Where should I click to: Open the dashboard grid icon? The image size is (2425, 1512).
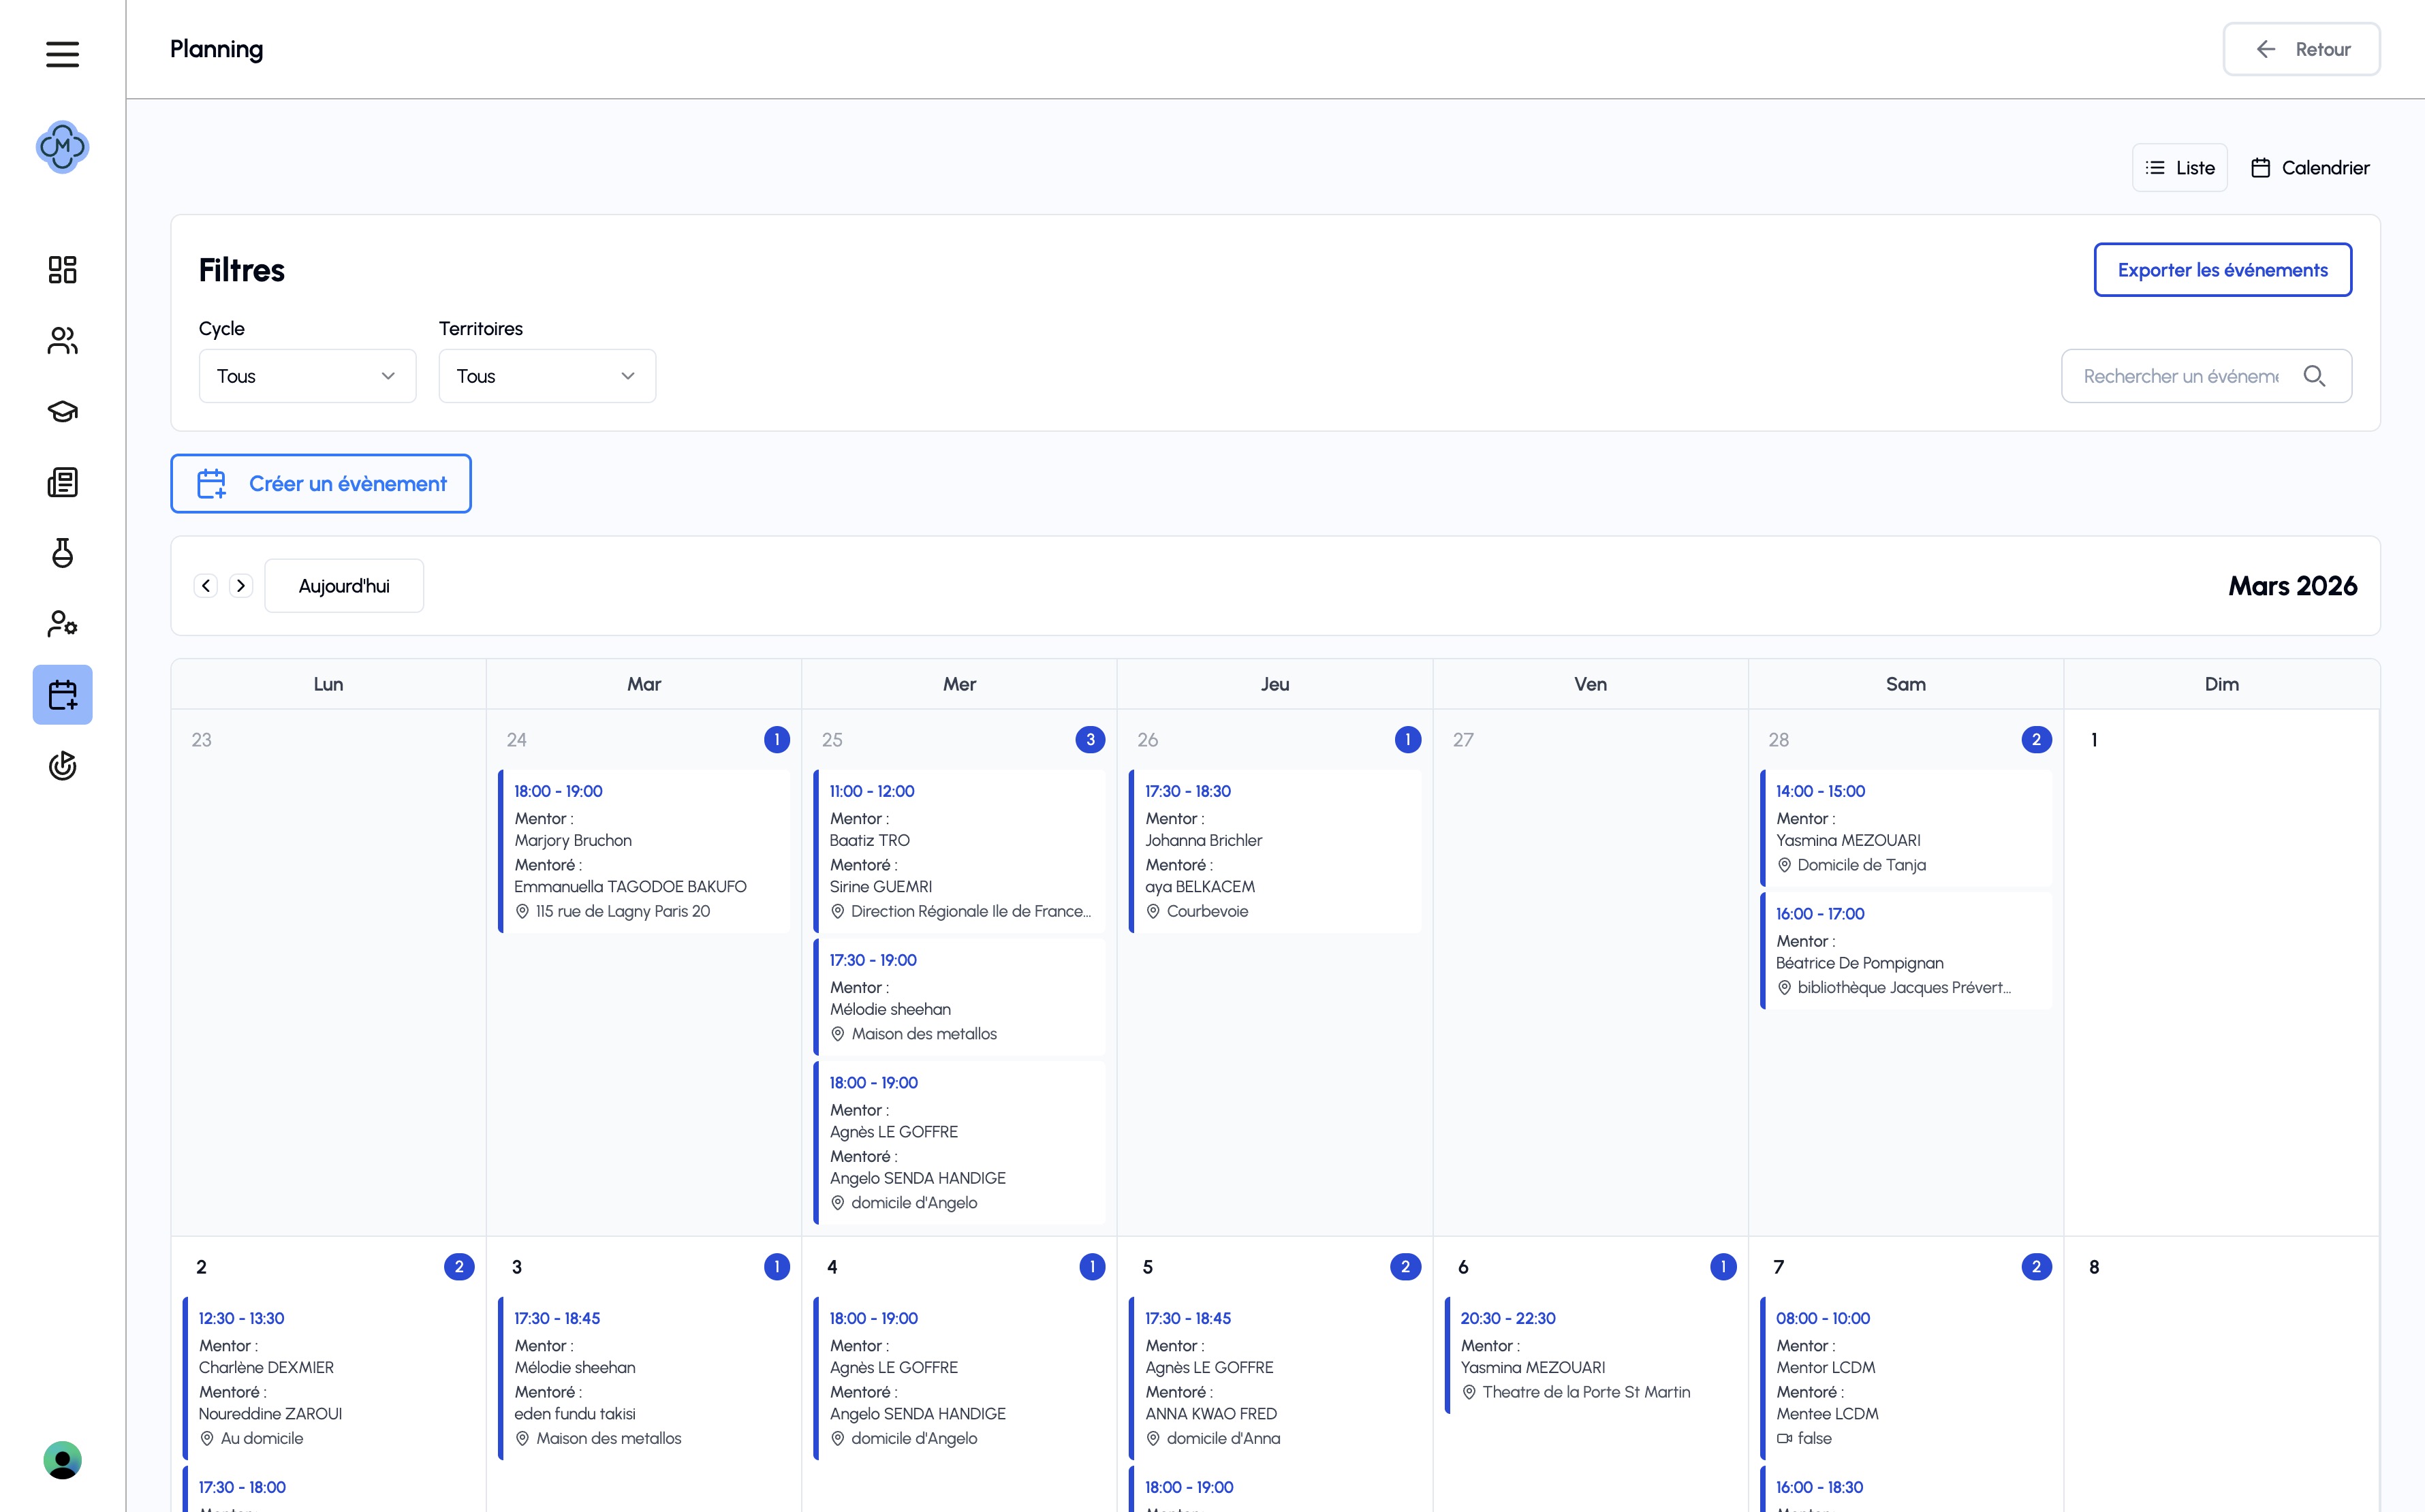[x=62, y=269]
